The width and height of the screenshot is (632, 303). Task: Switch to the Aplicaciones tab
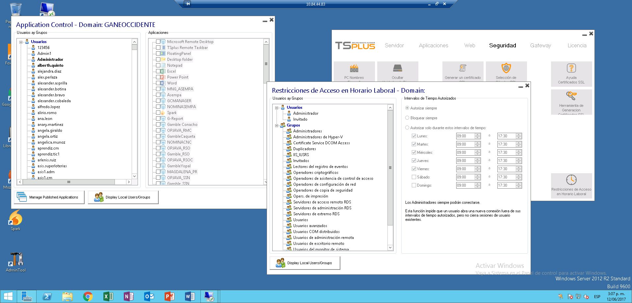433,46
